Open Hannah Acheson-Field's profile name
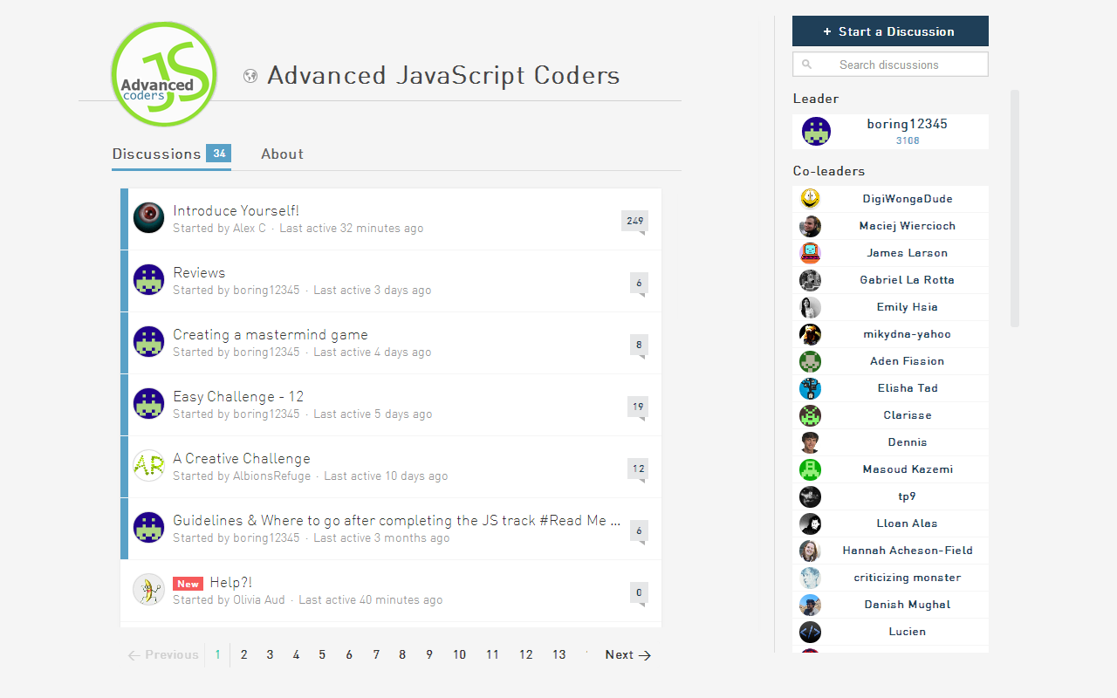 (x=908, y=551)
